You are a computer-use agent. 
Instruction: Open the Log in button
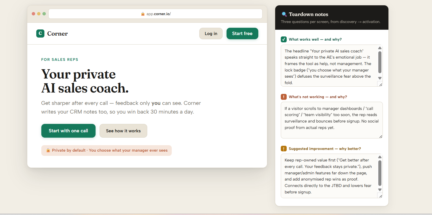point(211,34)
